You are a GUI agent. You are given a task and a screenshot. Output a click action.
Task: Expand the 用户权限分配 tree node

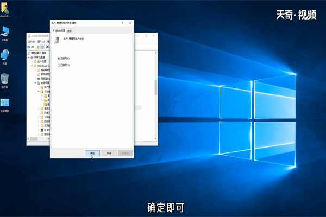(42, 100)
